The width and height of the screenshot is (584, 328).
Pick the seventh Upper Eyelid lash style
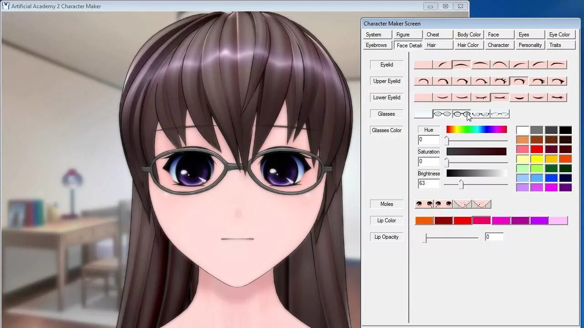click(x=538, y=81)
